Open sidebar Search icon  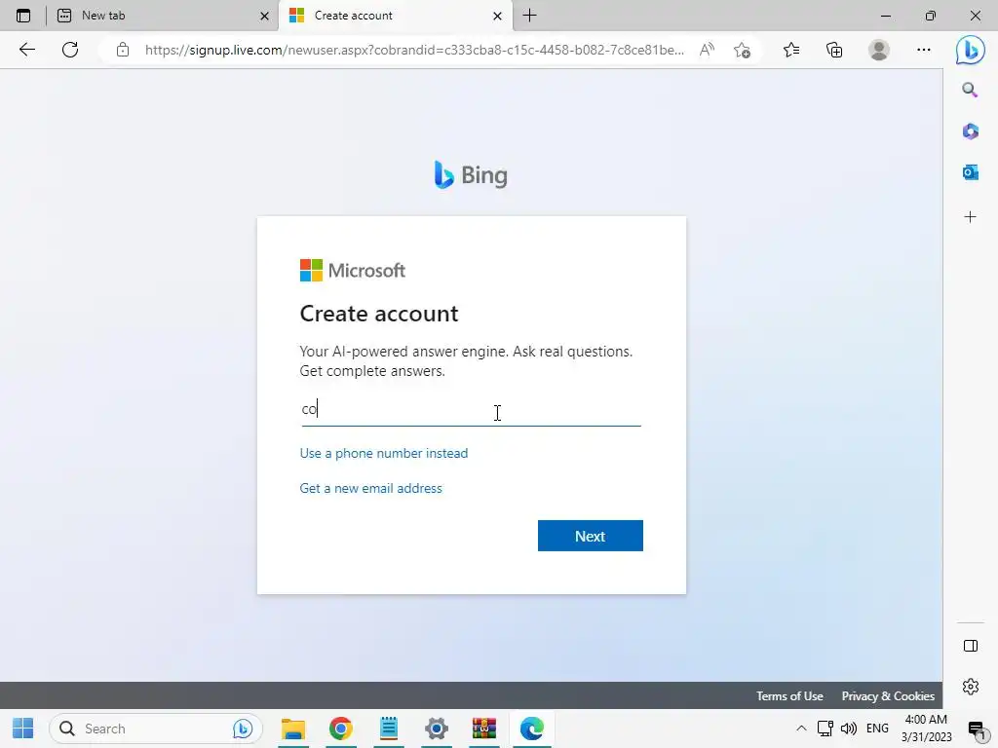[x=970, y=90]
